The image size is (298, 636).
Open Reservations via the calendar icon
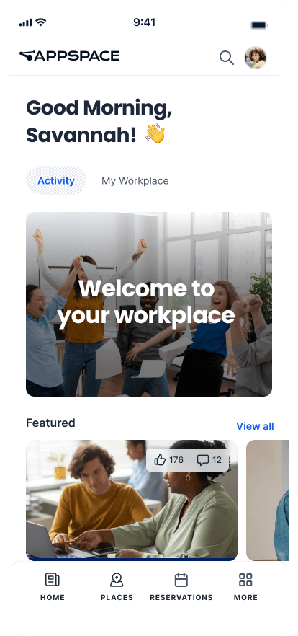coord(181,580)
